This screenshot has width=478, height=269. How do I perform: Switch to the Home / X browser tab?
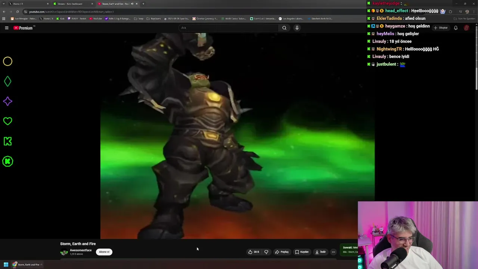pos(28,4)
